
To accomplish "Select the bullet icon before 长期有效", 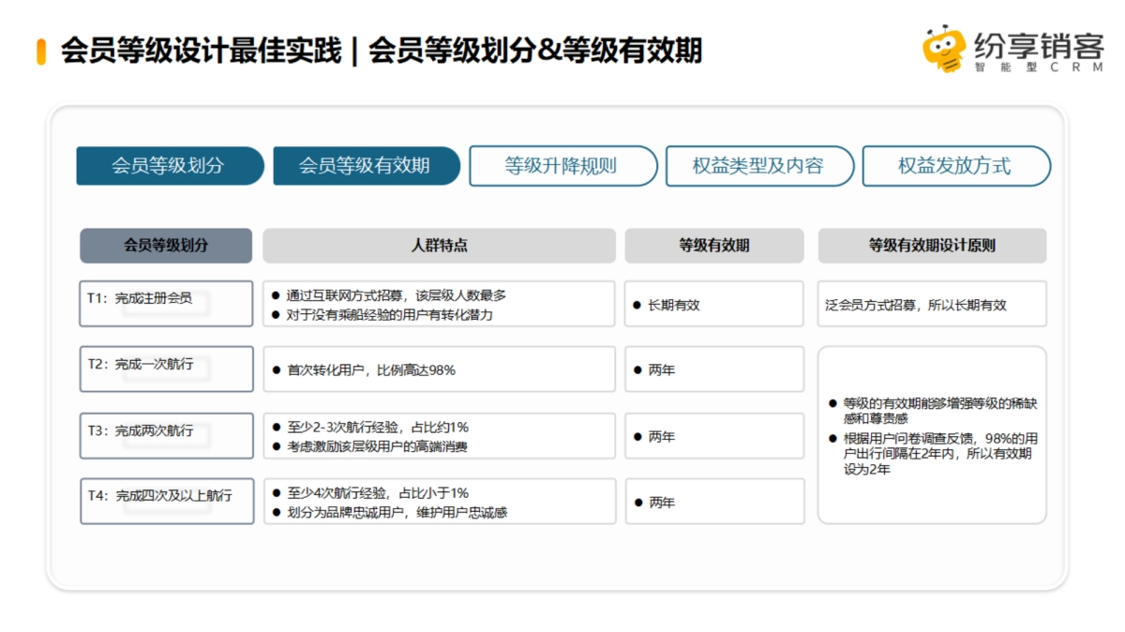I will [637, 304].
